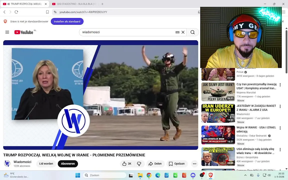The image size is (288, 180).
Task: Like the video (3K thumbs up)
Action: (x=127, y=164)
